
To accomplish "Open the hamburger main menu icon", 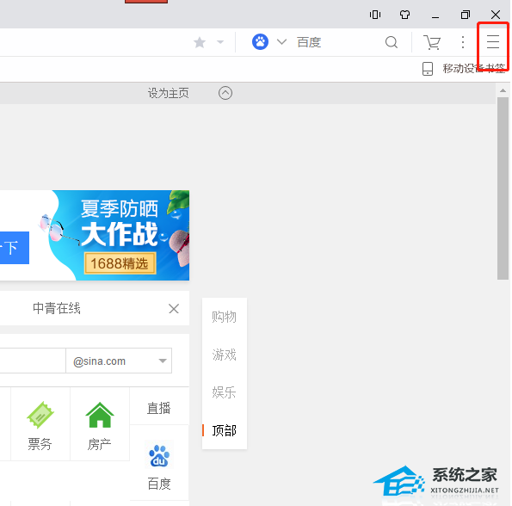I will coord(493,42).
